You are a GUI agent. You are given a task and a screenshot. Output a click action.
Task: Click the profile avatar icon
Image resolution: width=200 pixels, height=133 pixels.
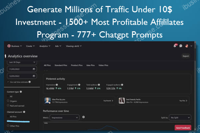pos(187,46)
